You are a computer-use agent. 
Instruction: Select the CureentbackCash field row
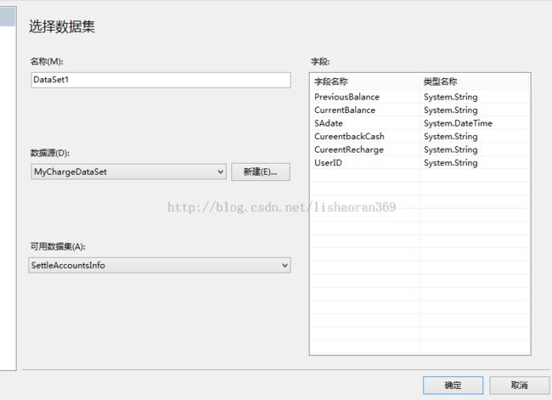[x=420, y=136]
